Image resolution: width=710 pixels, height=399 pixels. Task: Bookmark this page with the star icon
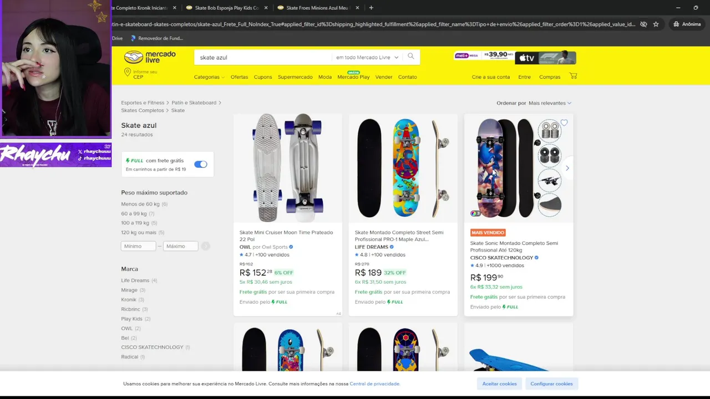656,24
